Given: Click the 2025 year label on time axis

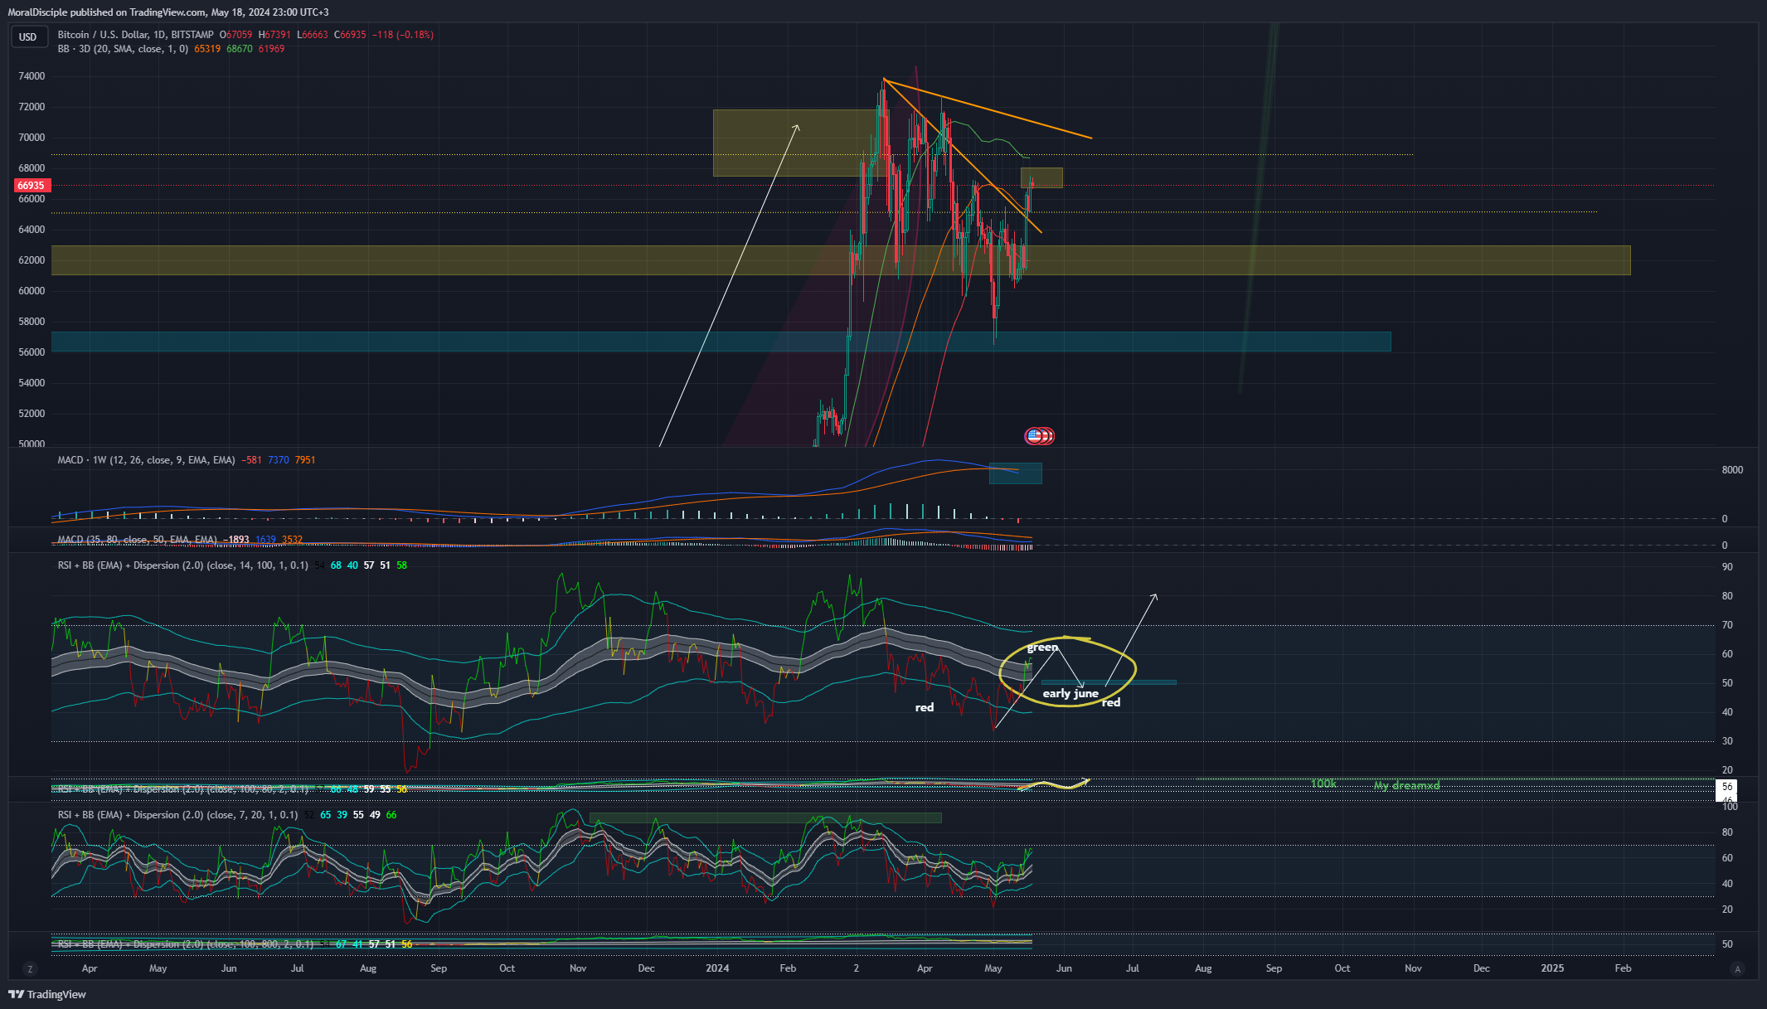Looking at the screenshot, I should [x=1552, y=968].
